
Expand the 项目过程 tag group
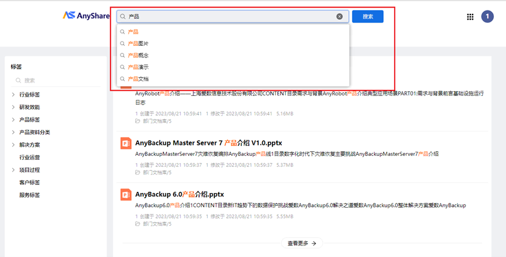tap(13, 170)
